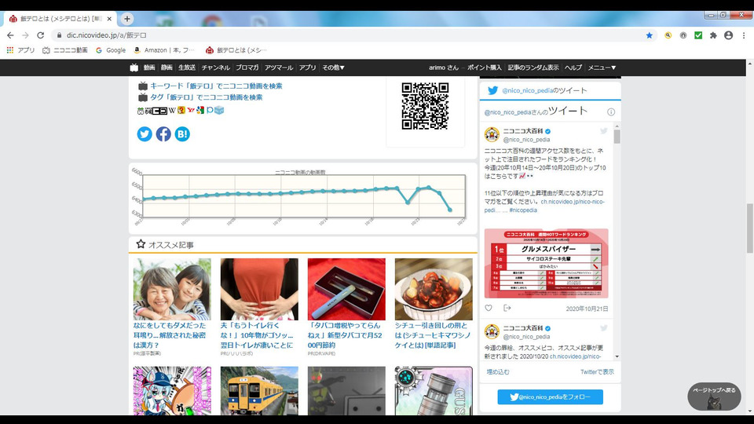754x424 pixels.
Task: Search the term with Google icon
Action: click(x=200, y=110)
